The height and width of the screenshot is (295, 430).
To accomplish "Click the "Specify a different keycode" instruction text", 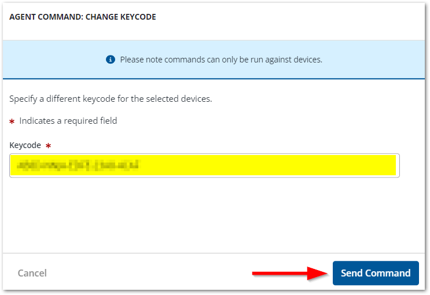I will pos(111,99).
